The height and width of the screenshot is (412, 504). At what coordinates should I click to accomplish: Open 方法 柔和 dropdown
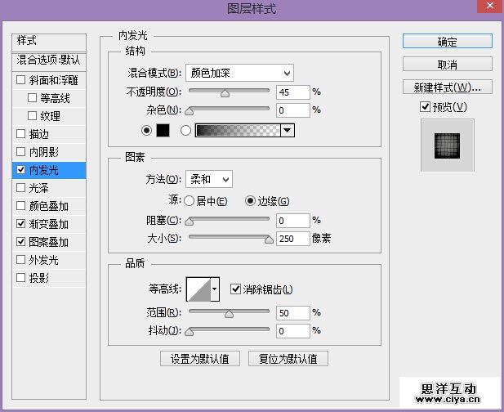[x=209, y=179]
